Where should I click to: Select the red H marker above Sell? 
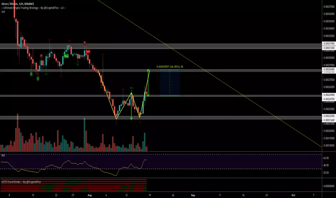click(85, 43)
